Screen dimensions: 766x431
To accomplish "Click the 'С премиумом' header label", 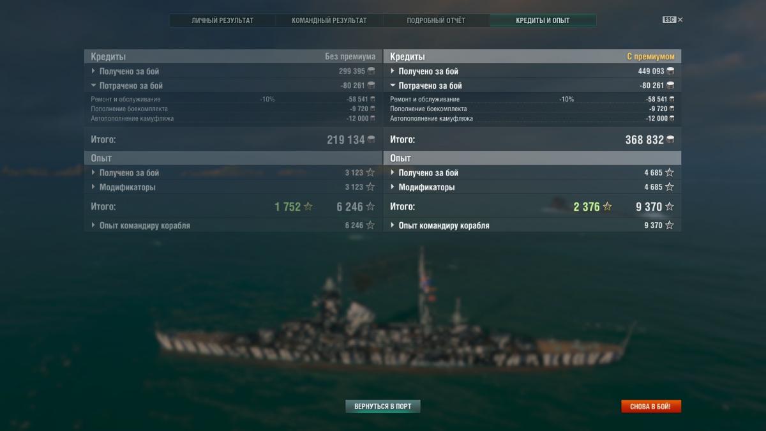I will (x=650, y=57).
